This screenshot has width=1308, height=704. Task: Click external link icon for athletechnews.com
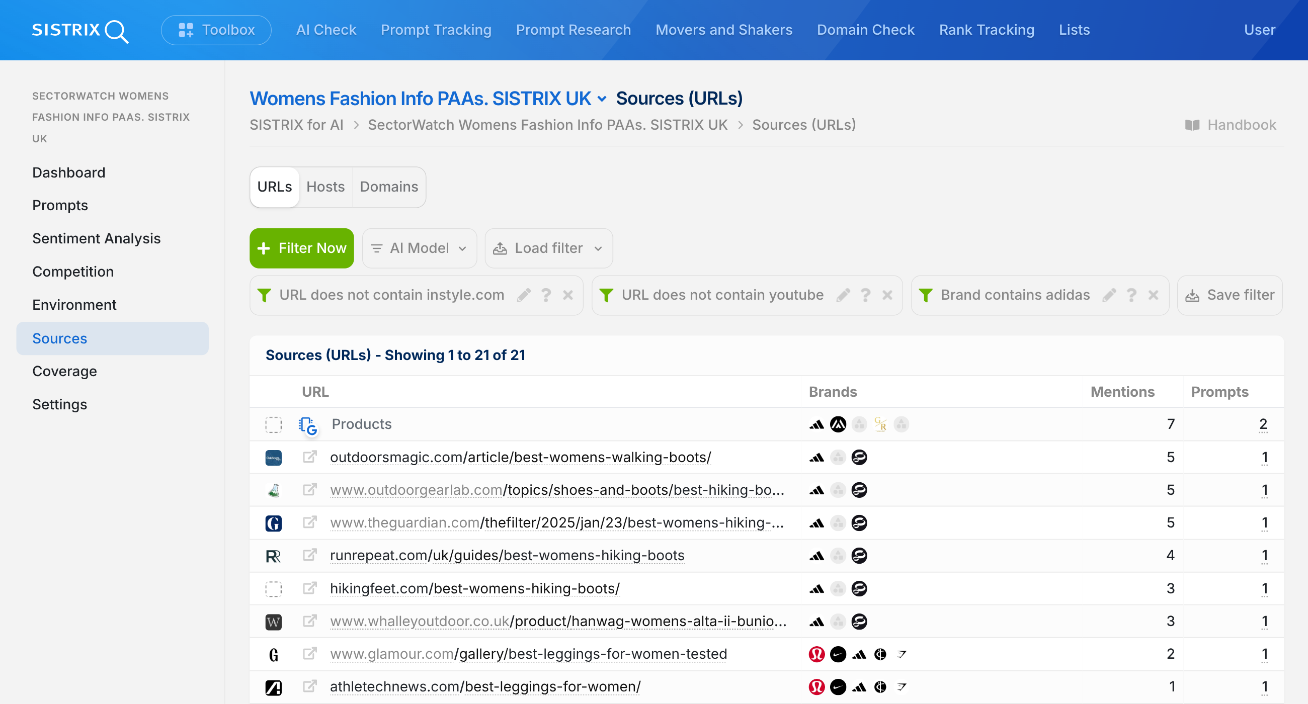[x=310, y=686]
